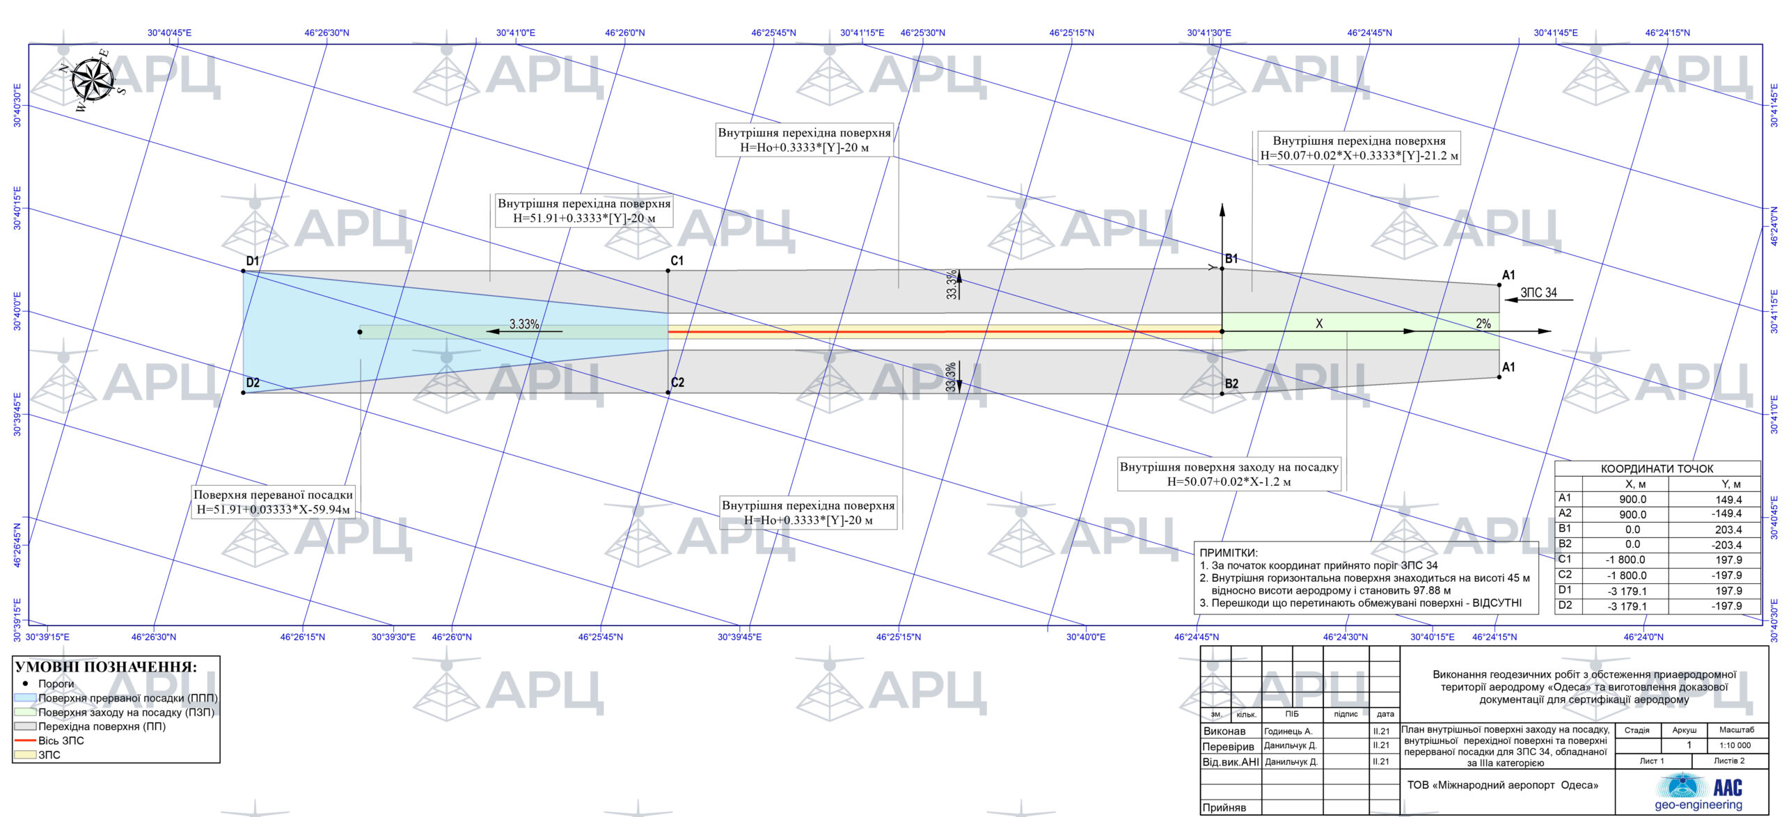Click the КООРДИНАТИ ТОЧОК table header
Image resolution: width=1782 pixels, height=817 pixels.
coord(1657,468)
